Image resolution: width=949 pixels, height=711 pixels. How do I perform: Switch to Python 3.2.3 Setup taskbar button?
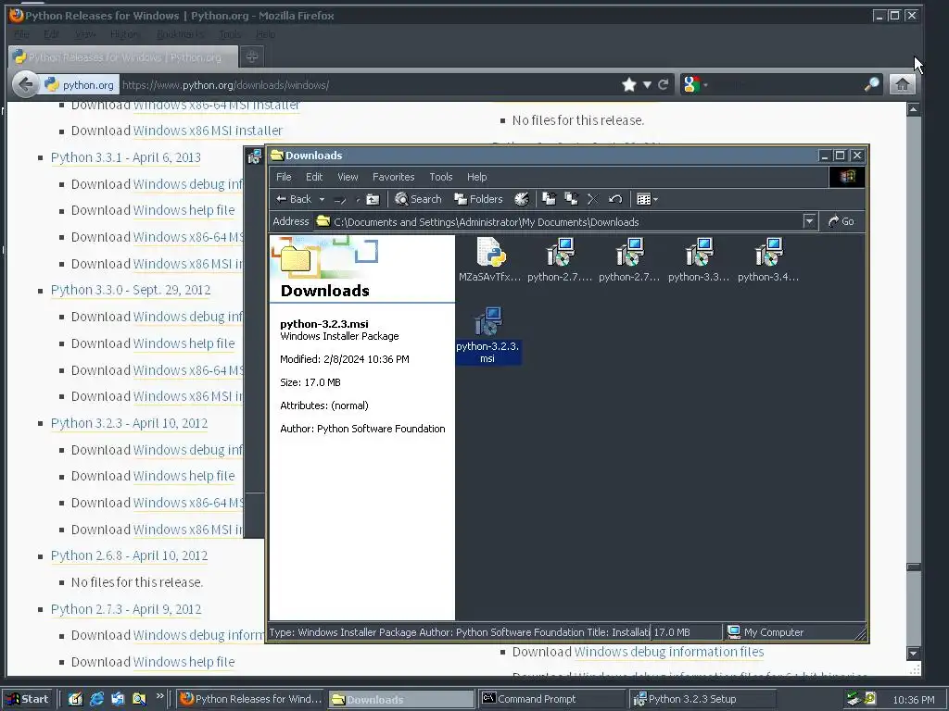point(702,699)
